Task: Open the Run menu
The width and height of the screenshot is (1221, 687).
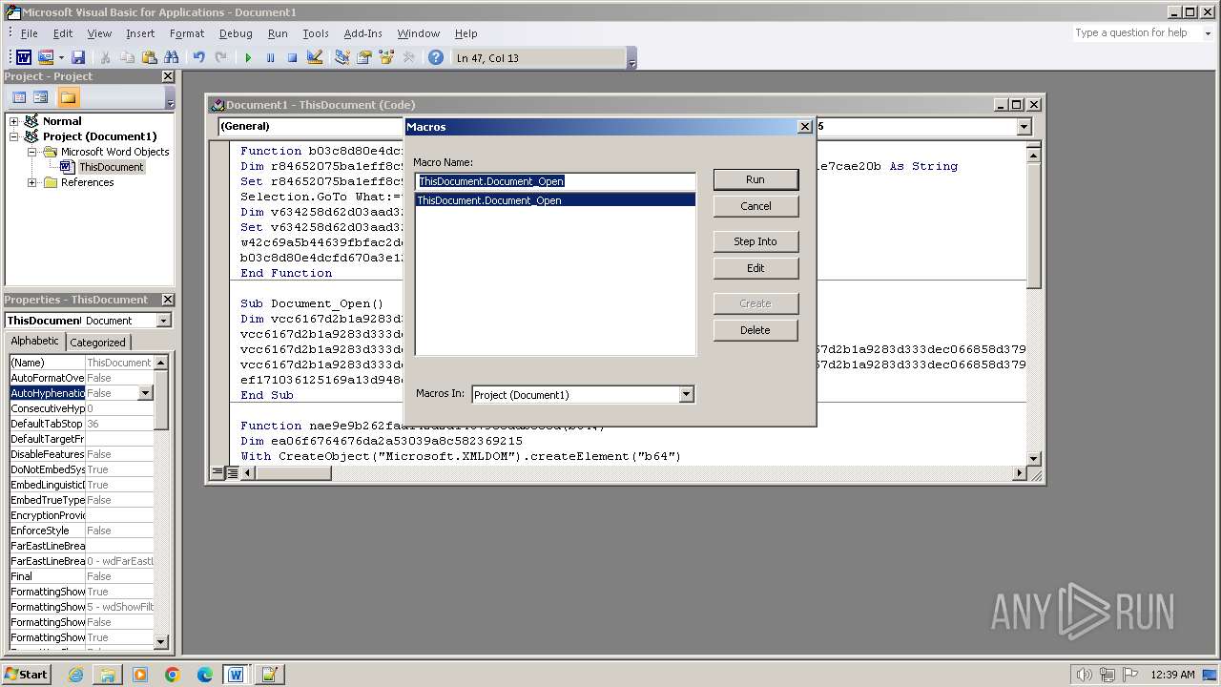Action: click(278, 33)
